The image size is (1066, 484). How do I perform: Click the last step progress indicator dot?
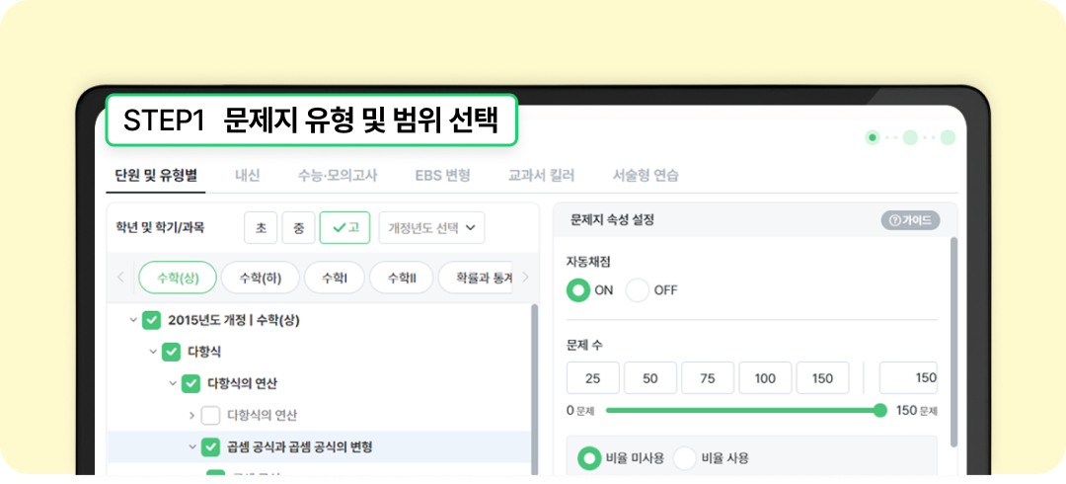click(948, 137)
